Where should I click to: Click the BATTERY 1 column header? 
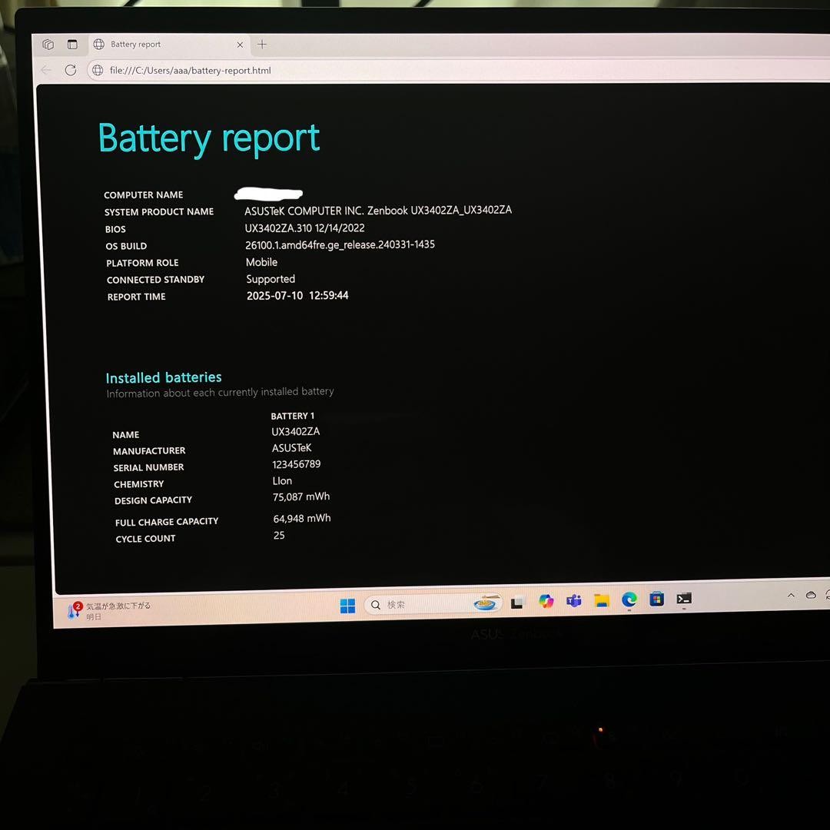click(x=292, y=416)
